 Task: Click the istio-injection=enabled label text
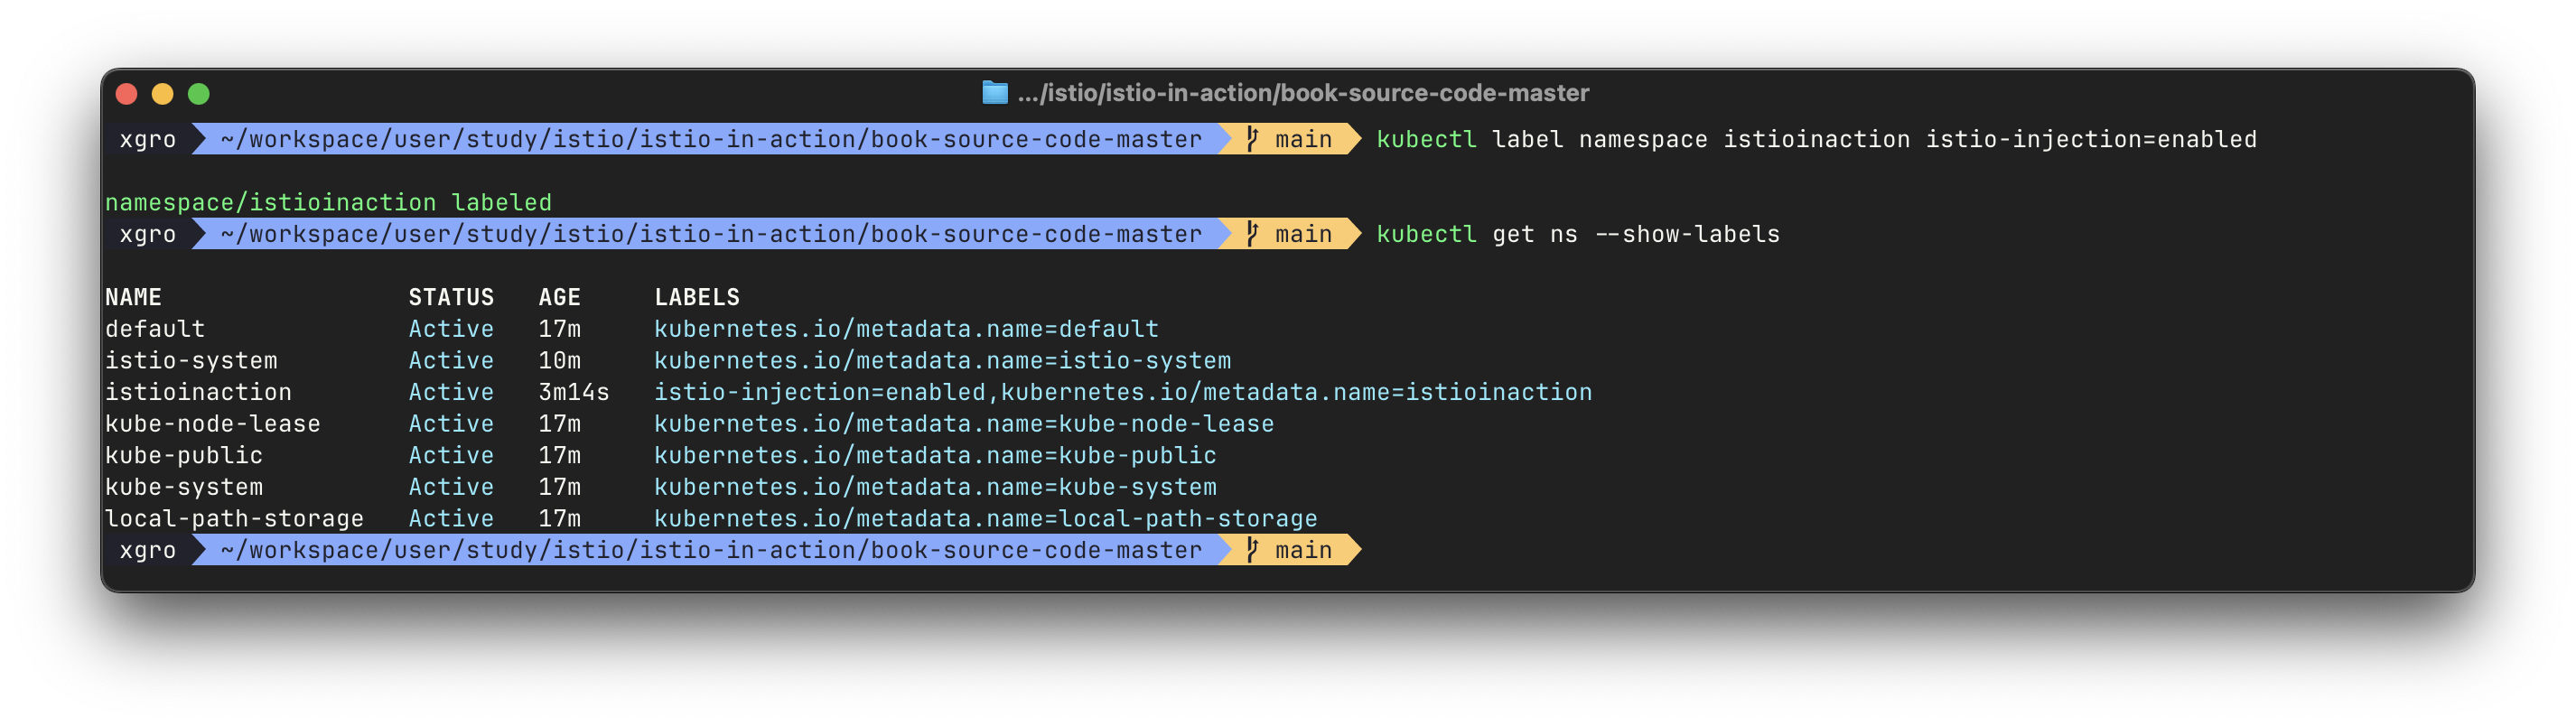820,392
